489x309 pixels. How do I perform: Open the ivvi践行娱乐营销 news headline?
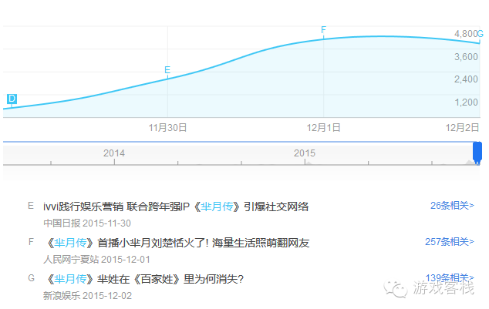176,207
